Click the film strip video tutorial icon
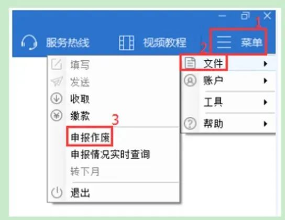 (x=126, y=43)
